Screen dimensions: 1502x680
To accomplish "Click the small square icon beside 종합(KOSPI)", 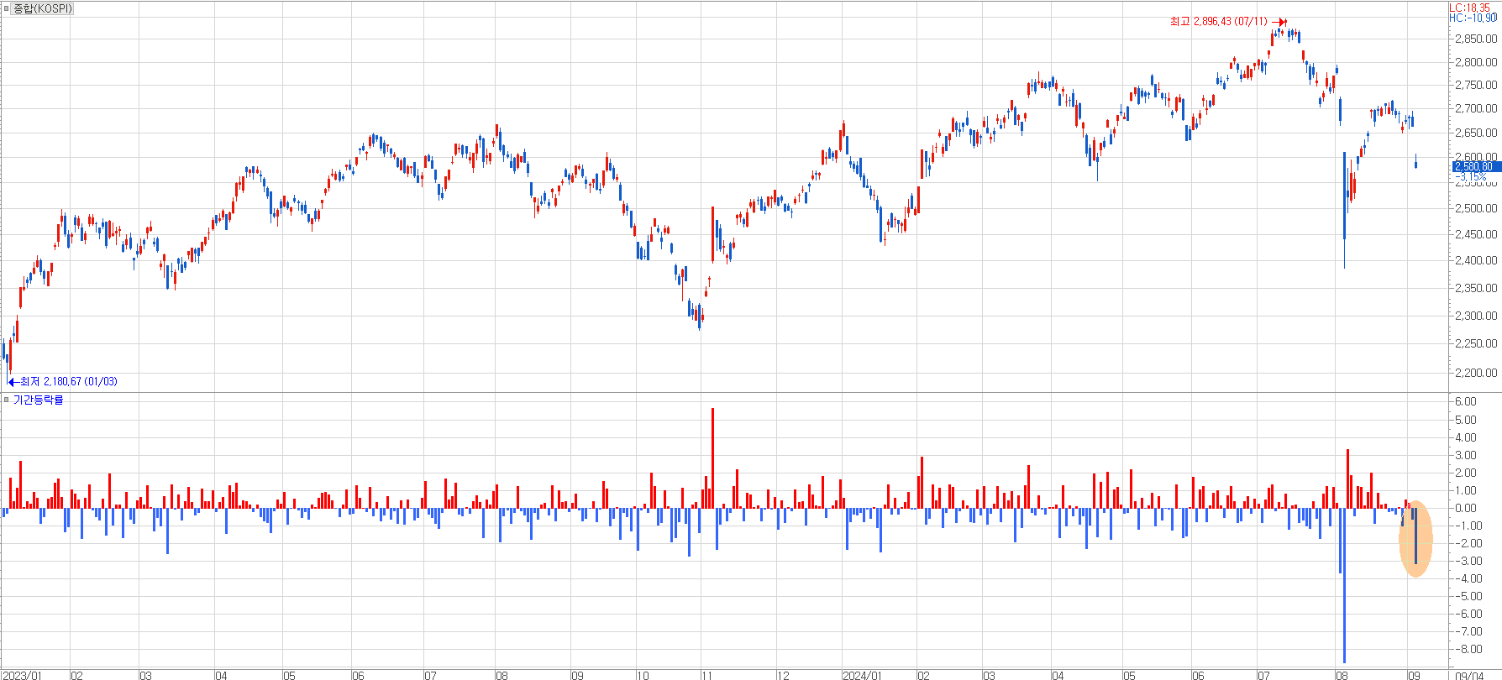I will (x=7, y=8).
